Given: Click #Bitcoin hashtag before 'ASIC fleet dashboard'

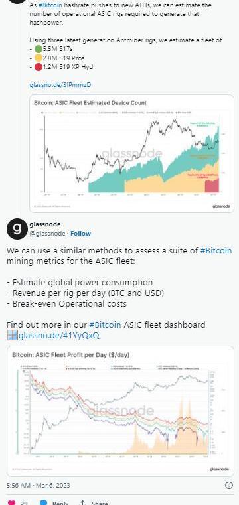Looking at the screenshot, I should [105, 325].
